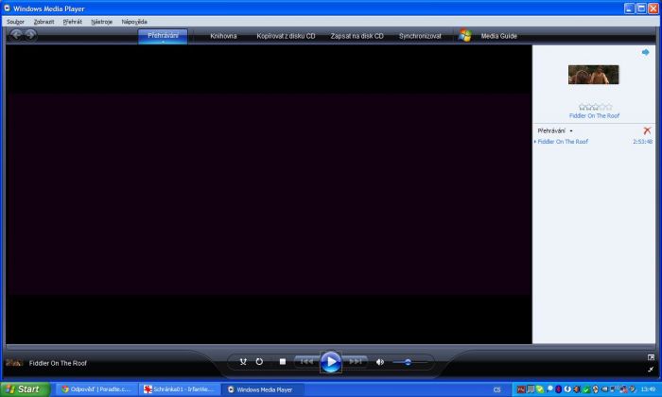Click the Windows Media Player taskbar button
662x397 pixels.
(x=263, y=389)
